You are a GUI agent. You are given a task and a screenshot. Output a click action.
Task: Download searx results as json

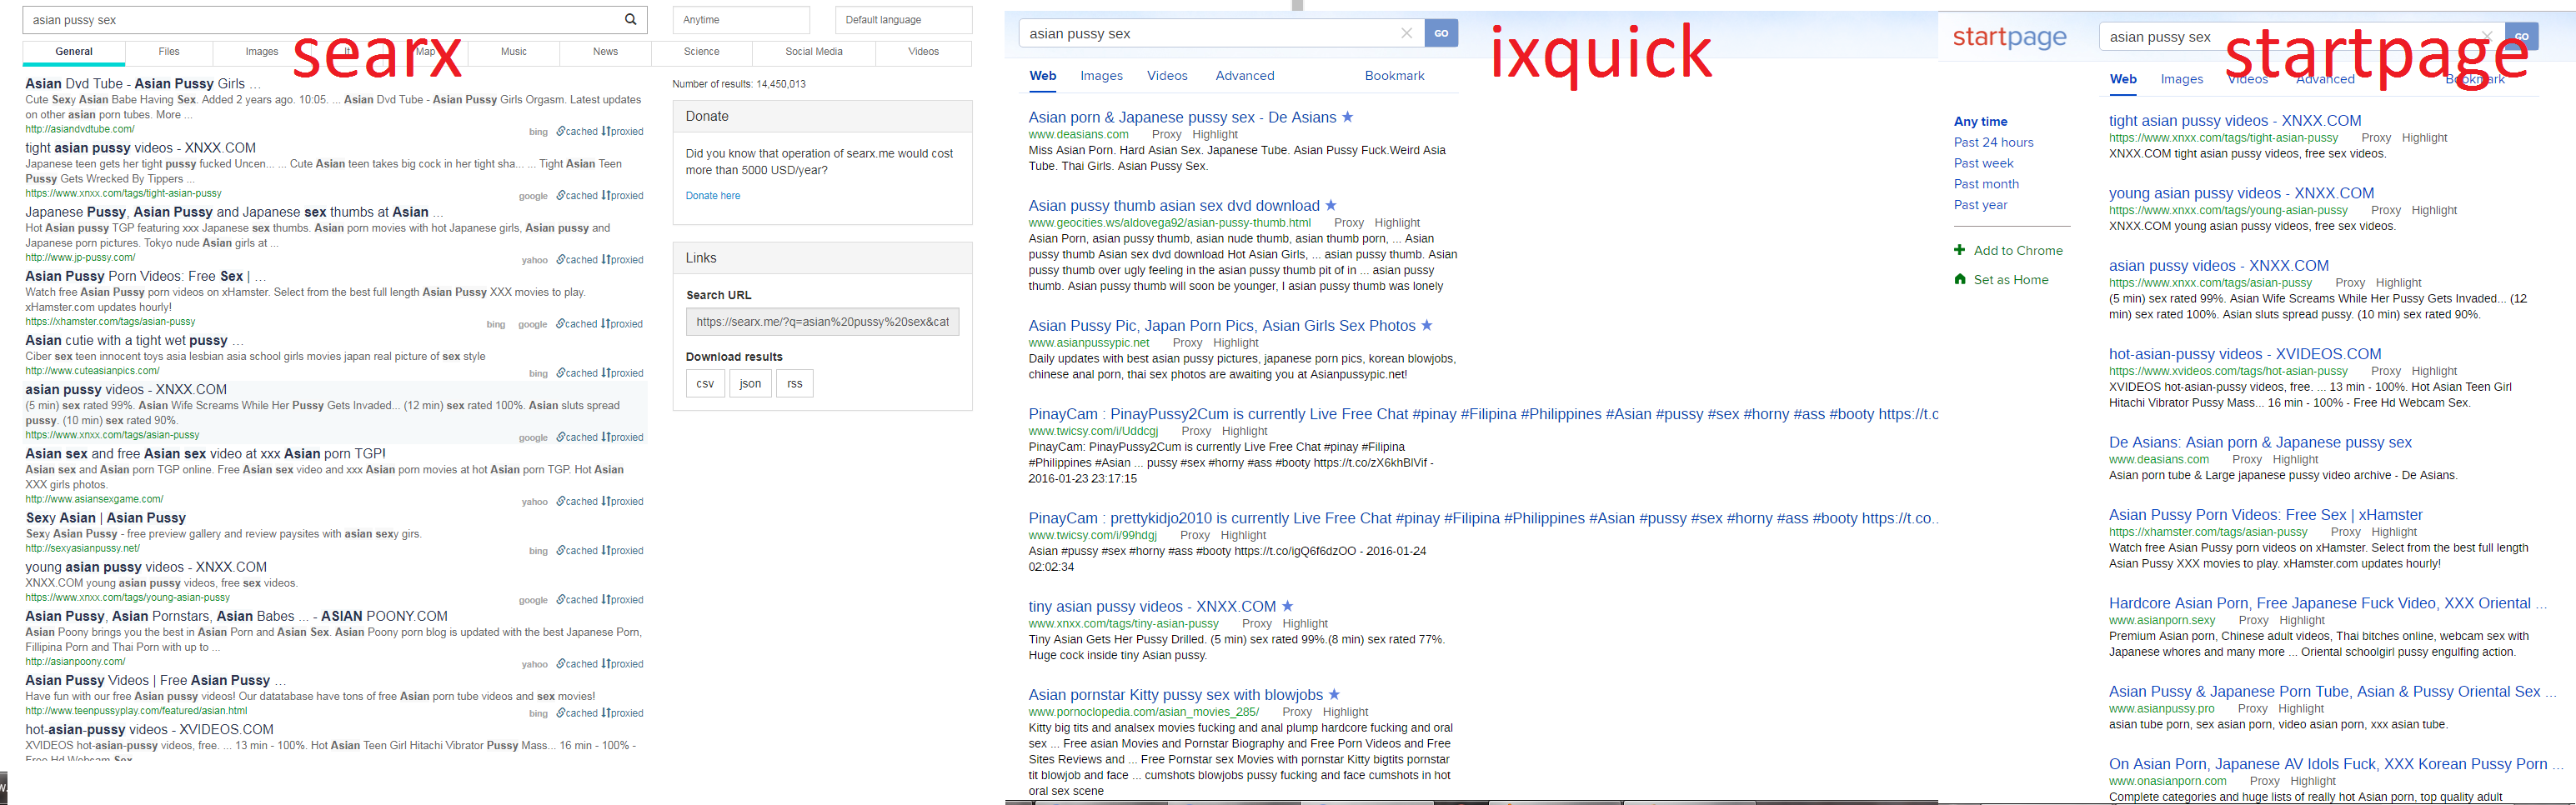750,384
